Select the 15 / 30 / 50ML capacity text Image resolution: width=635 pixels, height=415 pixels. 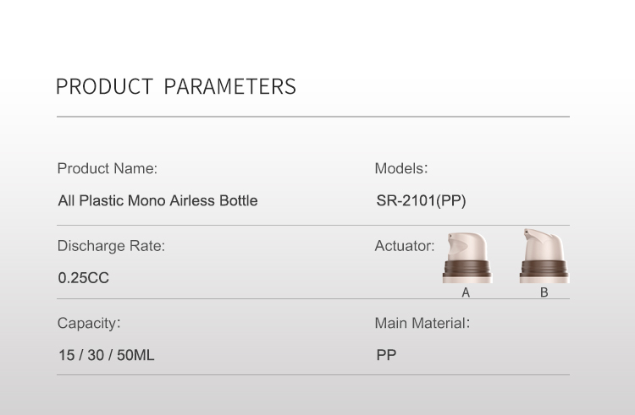tap(106, 356)
